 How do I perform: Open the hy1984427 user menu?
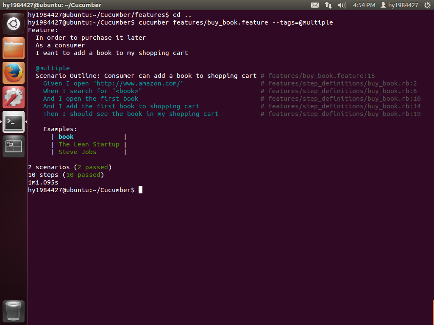pyautogui.click(x=399, y=5)
